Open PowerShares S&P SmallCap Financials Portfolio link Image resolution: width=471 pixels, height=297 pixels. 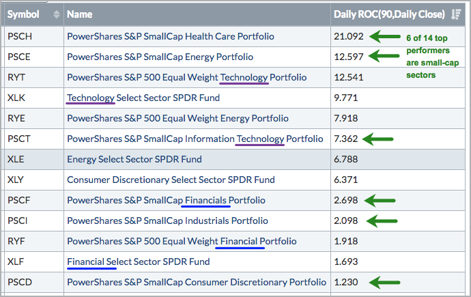(166, 200)
